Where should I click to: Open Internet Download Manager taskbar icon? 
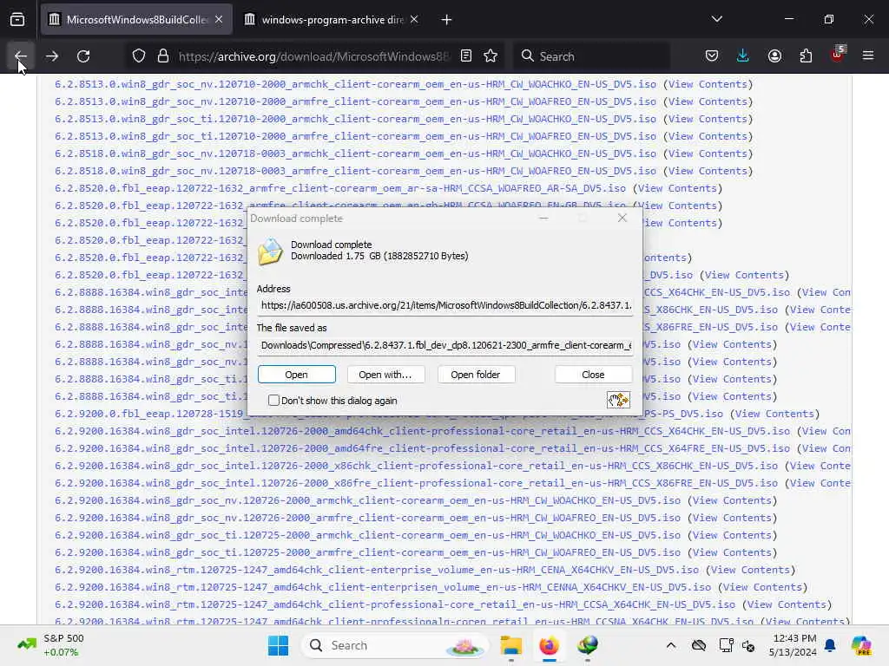click(x=588, y=645)
